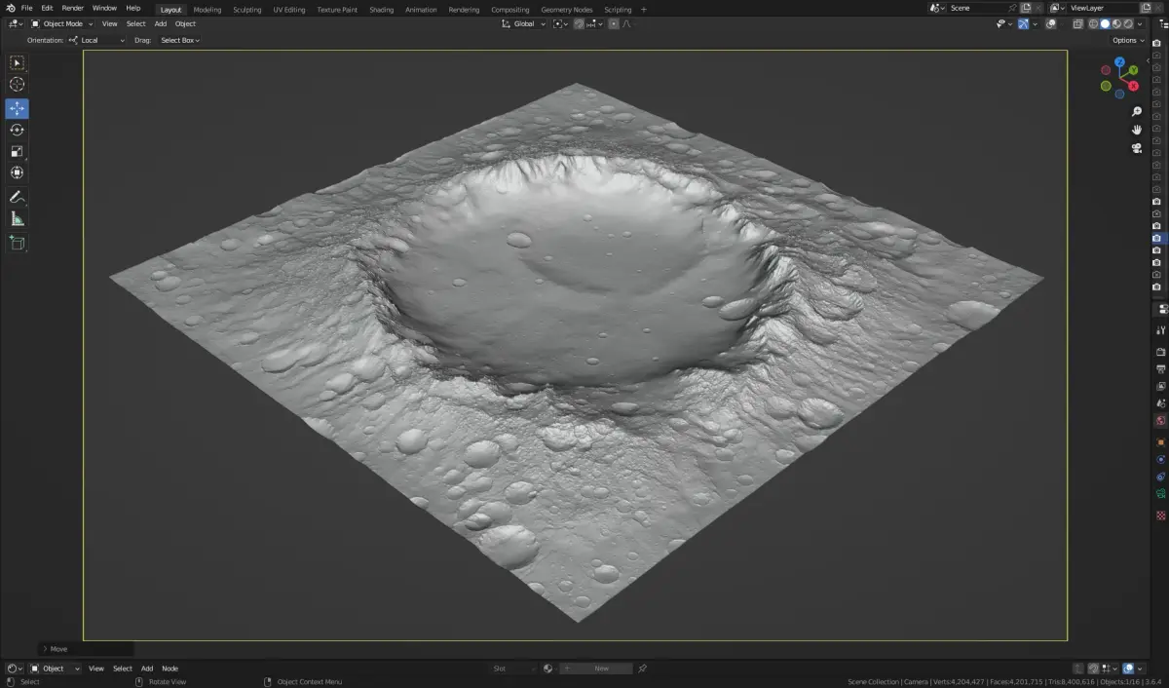Switch to Material Preview shading

1116,23
